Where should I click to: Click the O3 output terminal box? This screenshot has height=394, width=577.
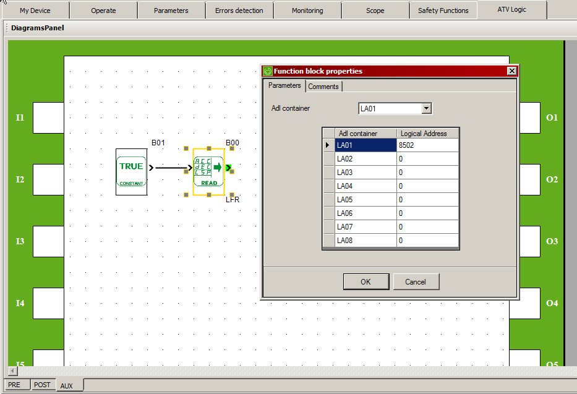(x=530, y=241)
